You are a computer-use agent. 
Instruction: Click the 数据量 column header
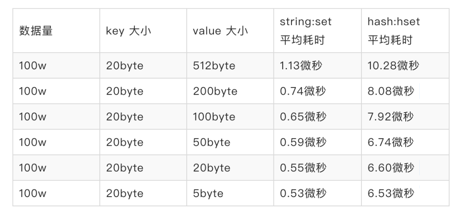[x=36, y=31]
